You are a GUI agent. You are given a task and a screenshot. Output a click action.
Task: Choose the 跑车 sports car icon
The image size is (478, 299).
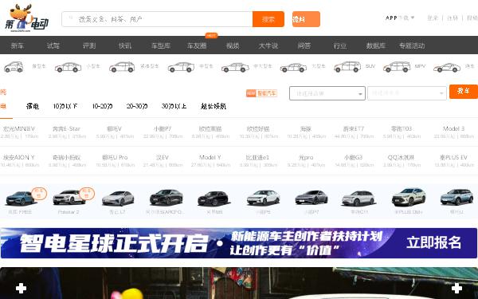point(447,68)
